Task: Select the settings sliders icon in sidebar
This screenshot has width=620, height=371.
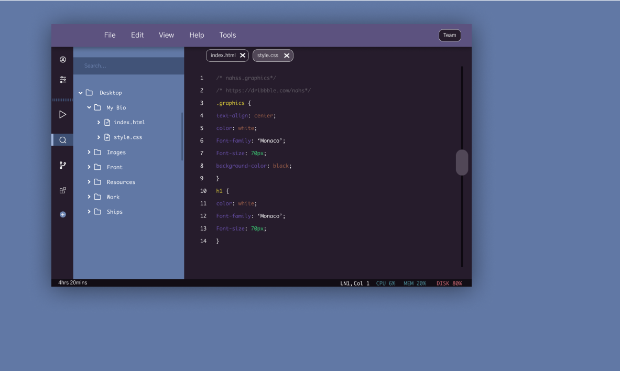Action: click(62, 79)
